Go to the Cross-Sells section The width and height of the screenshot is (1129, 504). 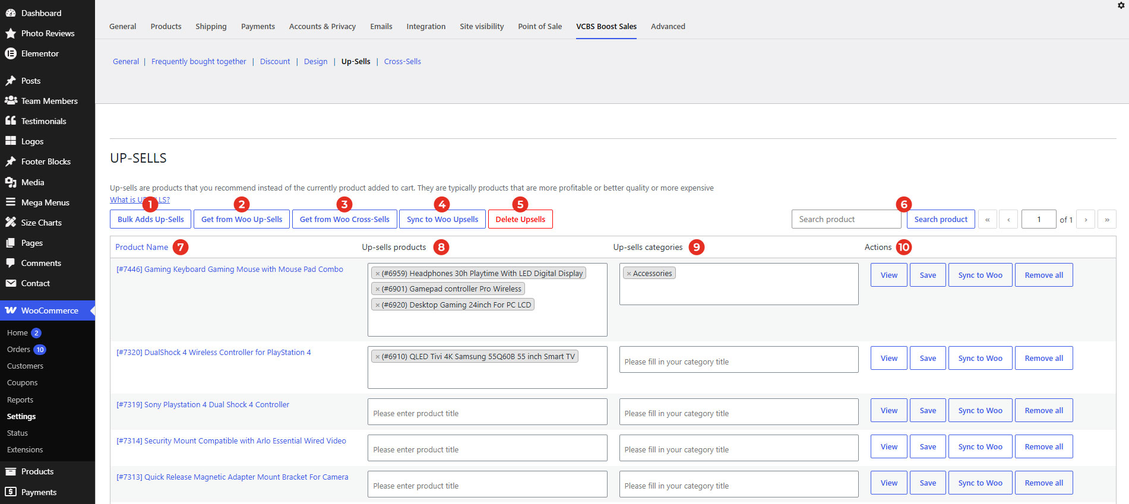click(403, 62)
